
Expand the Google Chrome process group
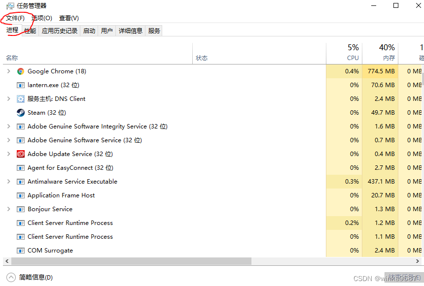(9, 71)
